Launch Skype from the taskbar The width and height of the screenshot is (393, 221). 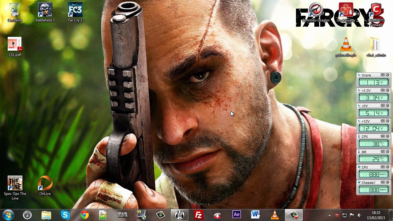(65, 215)
